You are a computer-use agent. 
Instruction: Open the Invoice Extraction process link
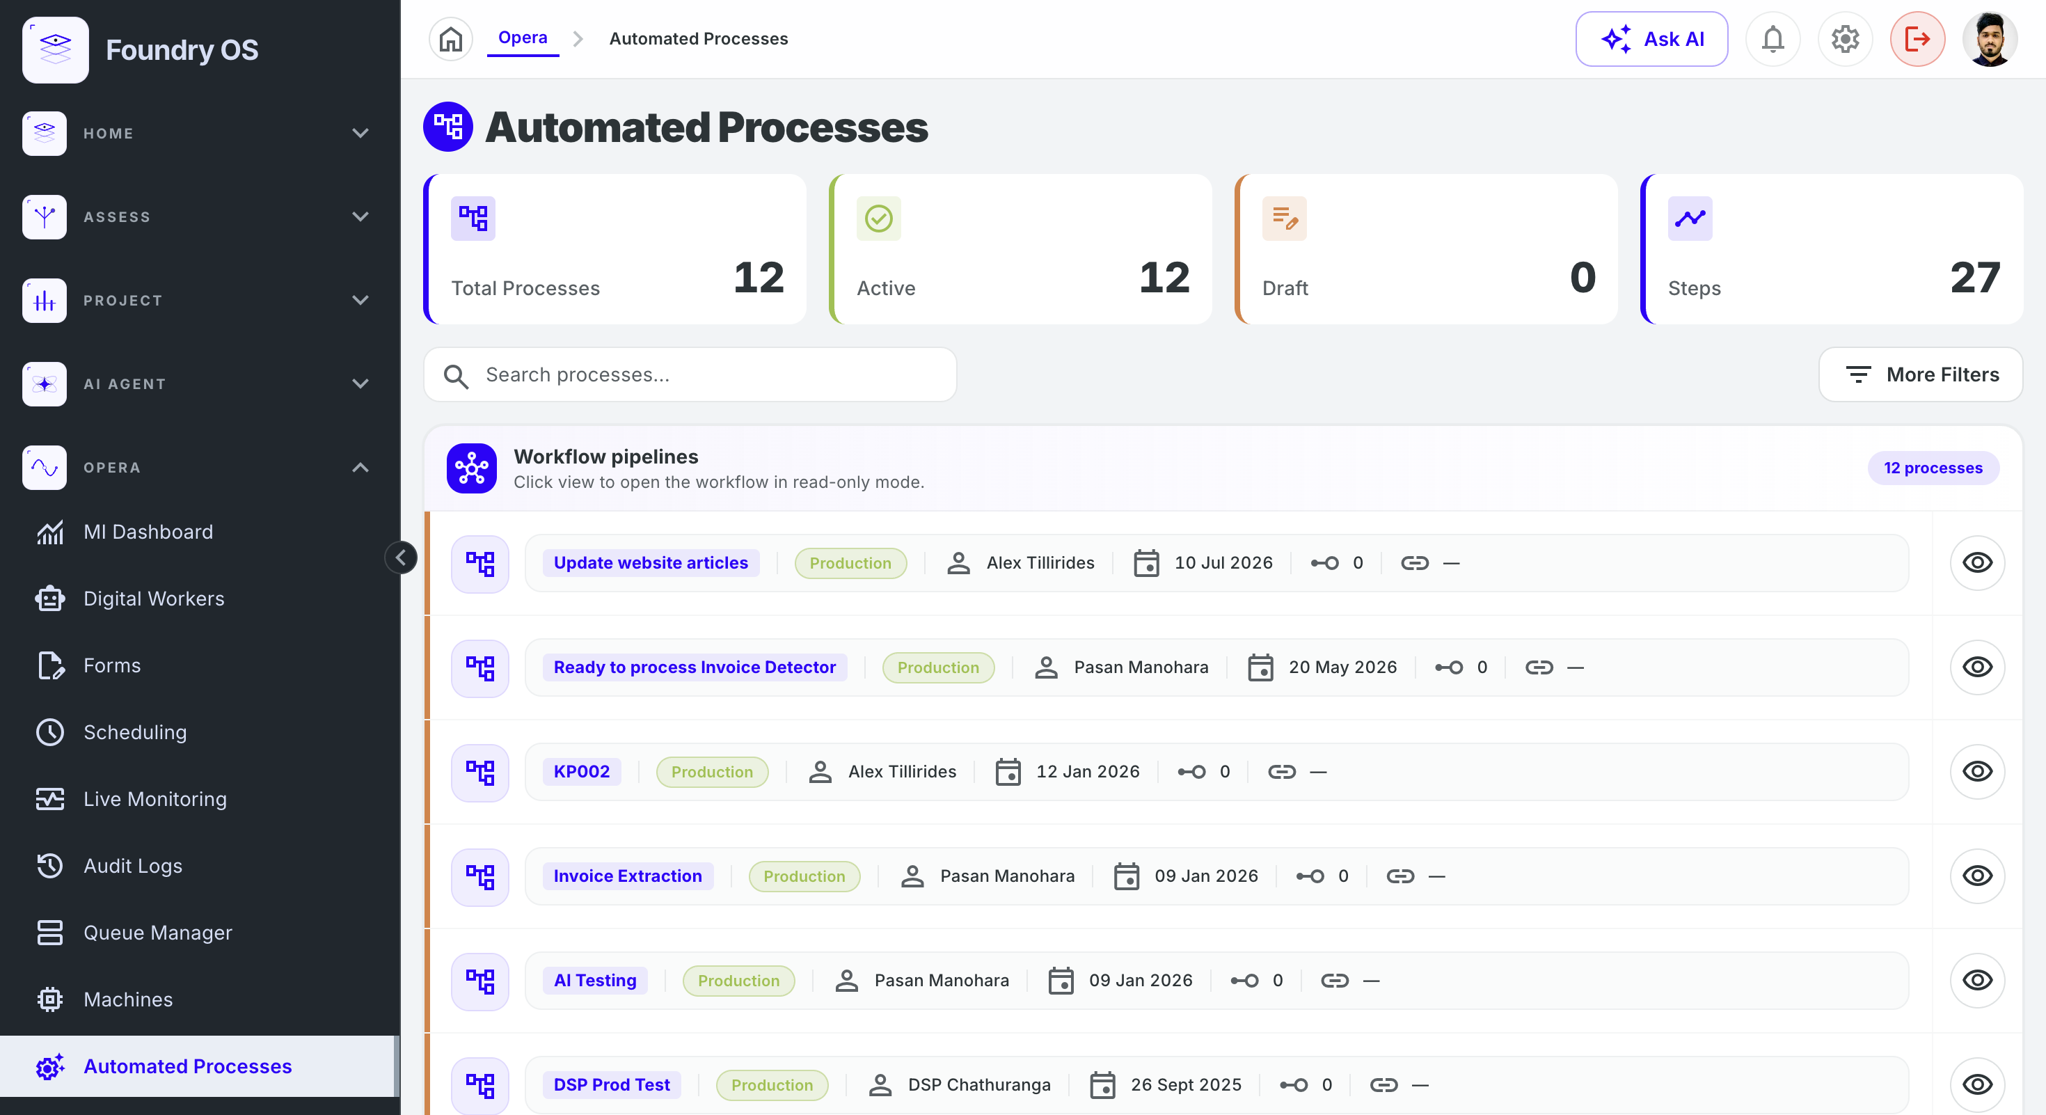[x=628, y=876]
